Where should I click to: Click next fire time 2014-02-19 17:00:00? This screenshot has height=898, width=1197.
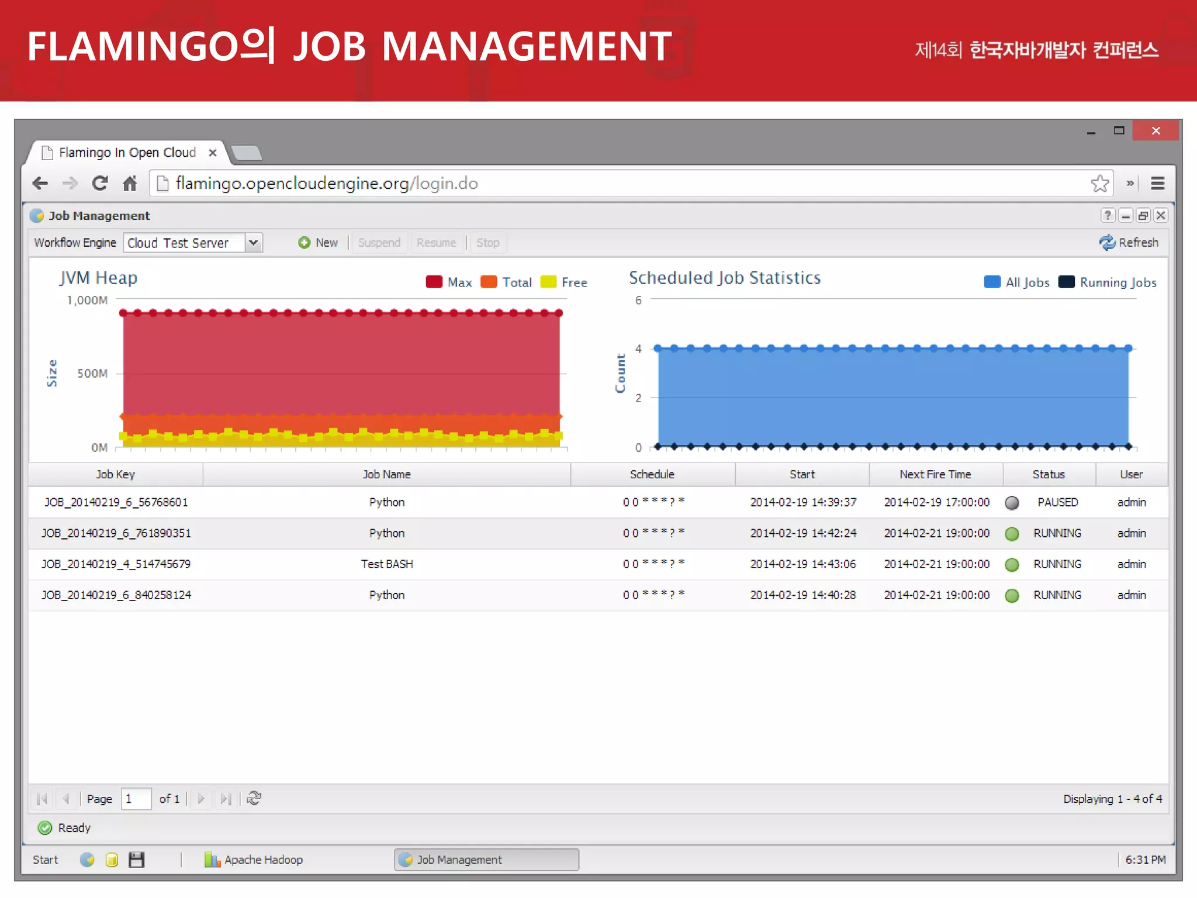(936, 503)
